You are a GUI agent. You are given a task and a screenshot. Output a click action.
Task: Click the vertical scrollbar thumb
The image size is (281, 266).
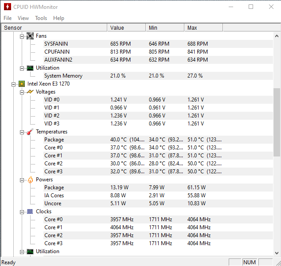pyautogui.click(x=277, y=122)
